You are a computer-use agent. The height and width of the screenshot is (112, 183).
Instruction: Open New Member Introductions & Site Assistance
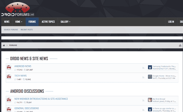pyautogui.click(x=41, y=99)
